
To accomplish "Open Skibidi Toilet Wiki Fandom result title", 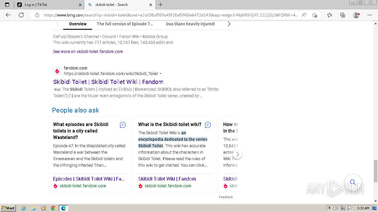I will pos(108,82).
